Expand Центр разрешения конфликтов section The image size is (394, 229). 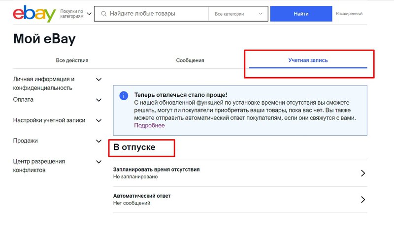(99, 162)
